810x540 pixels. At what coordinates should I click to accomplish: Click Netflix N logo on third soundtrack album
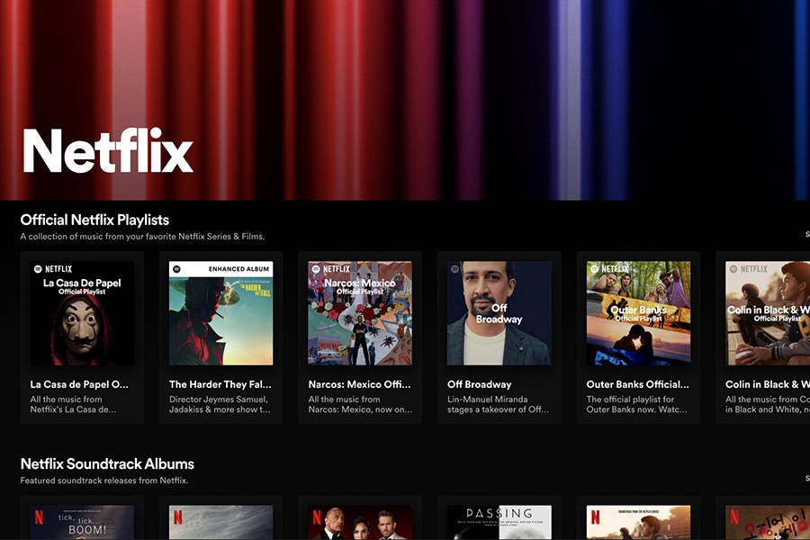(317, 517)
